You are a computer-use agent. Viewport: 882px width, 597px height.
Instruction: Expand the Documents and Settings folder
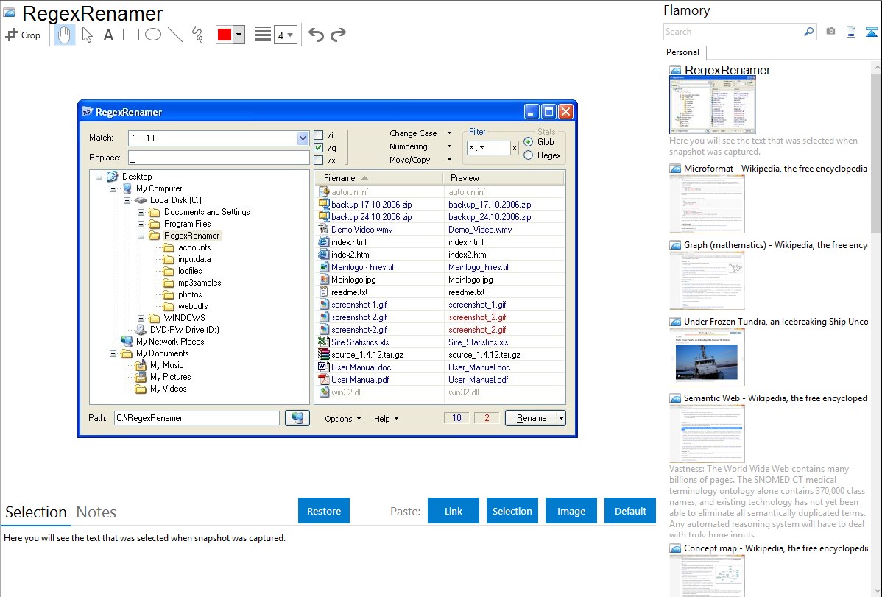point(141,212)
